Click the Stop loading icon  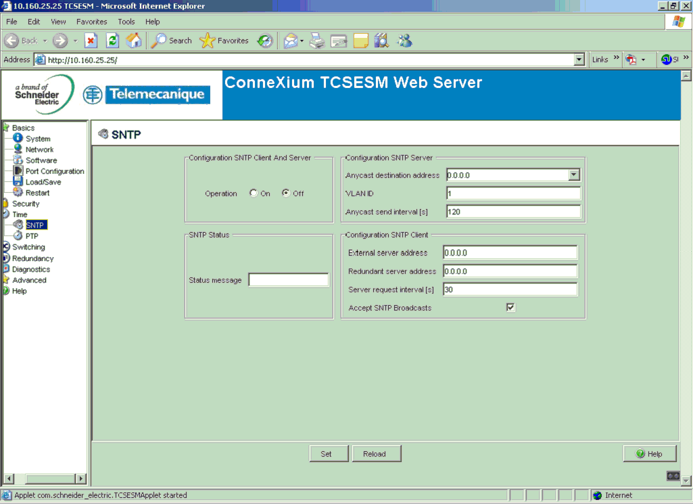[91, 41]
